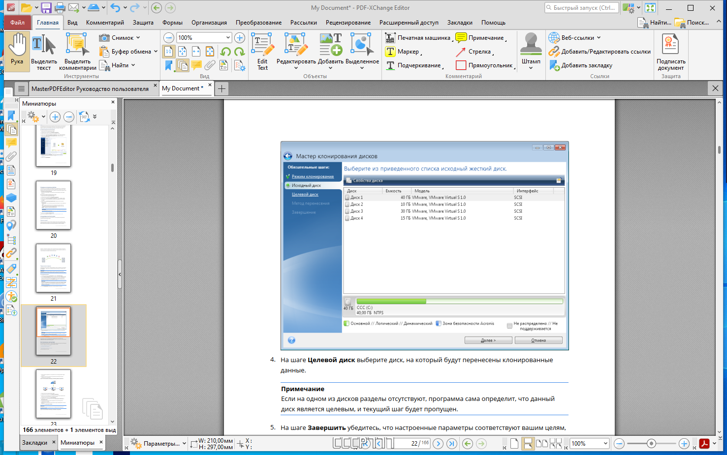Go to the next page in the status bar
The height and width of the screenshot is (455, 727).
coord(438,444)
